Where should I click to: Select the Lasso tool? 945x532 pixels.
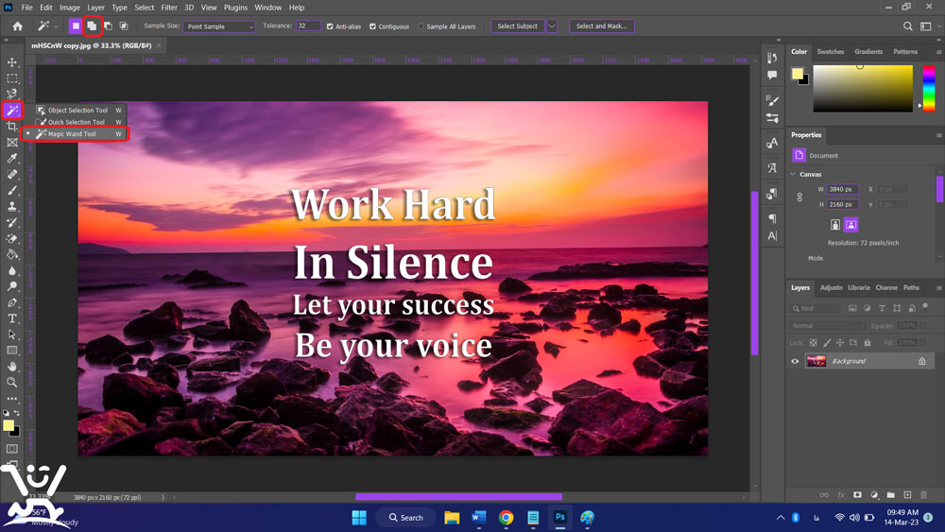(x=12, y=94)
